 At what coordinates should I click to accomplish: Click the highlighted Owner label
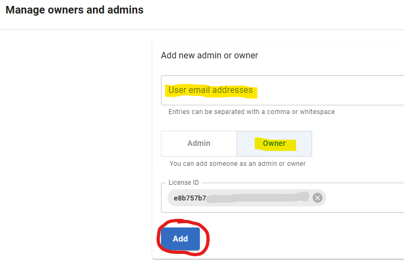tap(274, 143)
